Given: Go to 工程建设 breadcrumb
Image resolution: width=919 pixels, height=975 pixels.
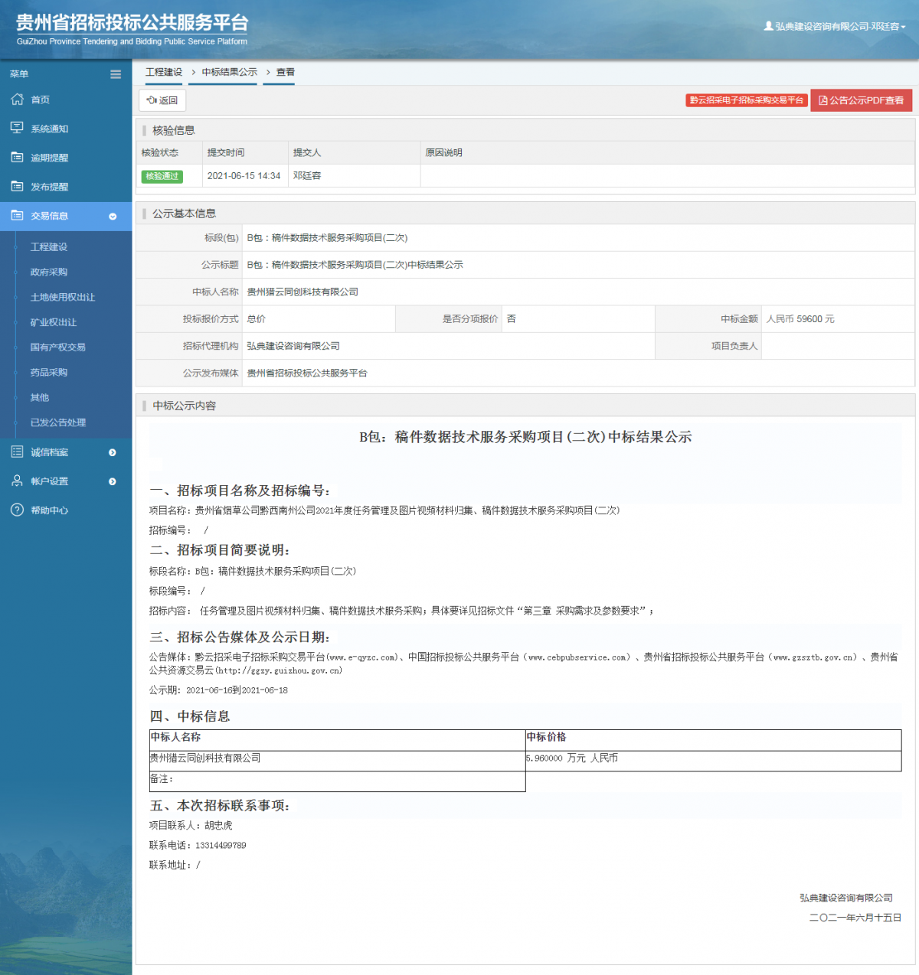Looking at the screenshot, I should 164,72.
